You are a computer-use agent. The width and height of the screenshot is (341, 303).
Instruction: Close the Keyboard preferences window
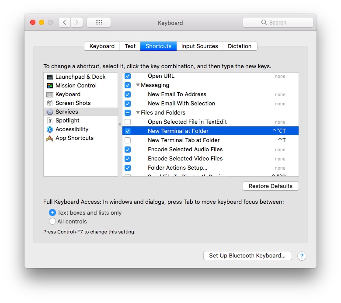[33, 22]
